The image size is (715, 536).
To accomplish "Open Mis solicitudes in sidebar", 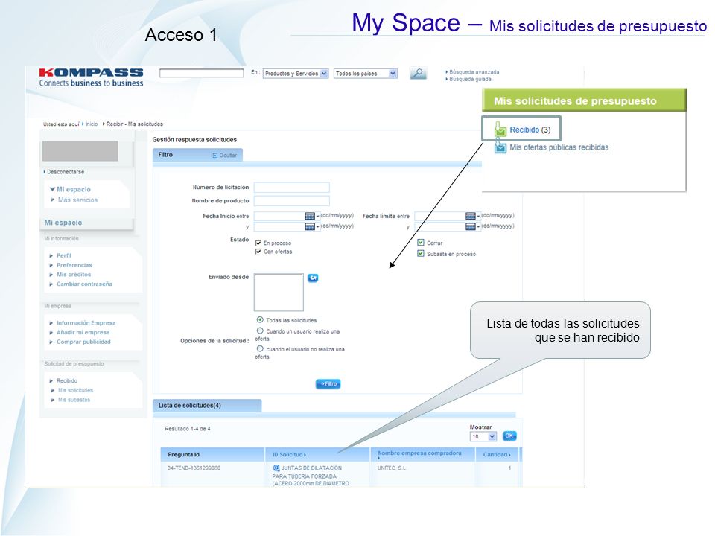I will point(76,390).
